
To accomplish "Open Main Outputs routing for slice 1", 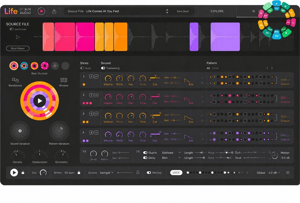I will (285, 82).
